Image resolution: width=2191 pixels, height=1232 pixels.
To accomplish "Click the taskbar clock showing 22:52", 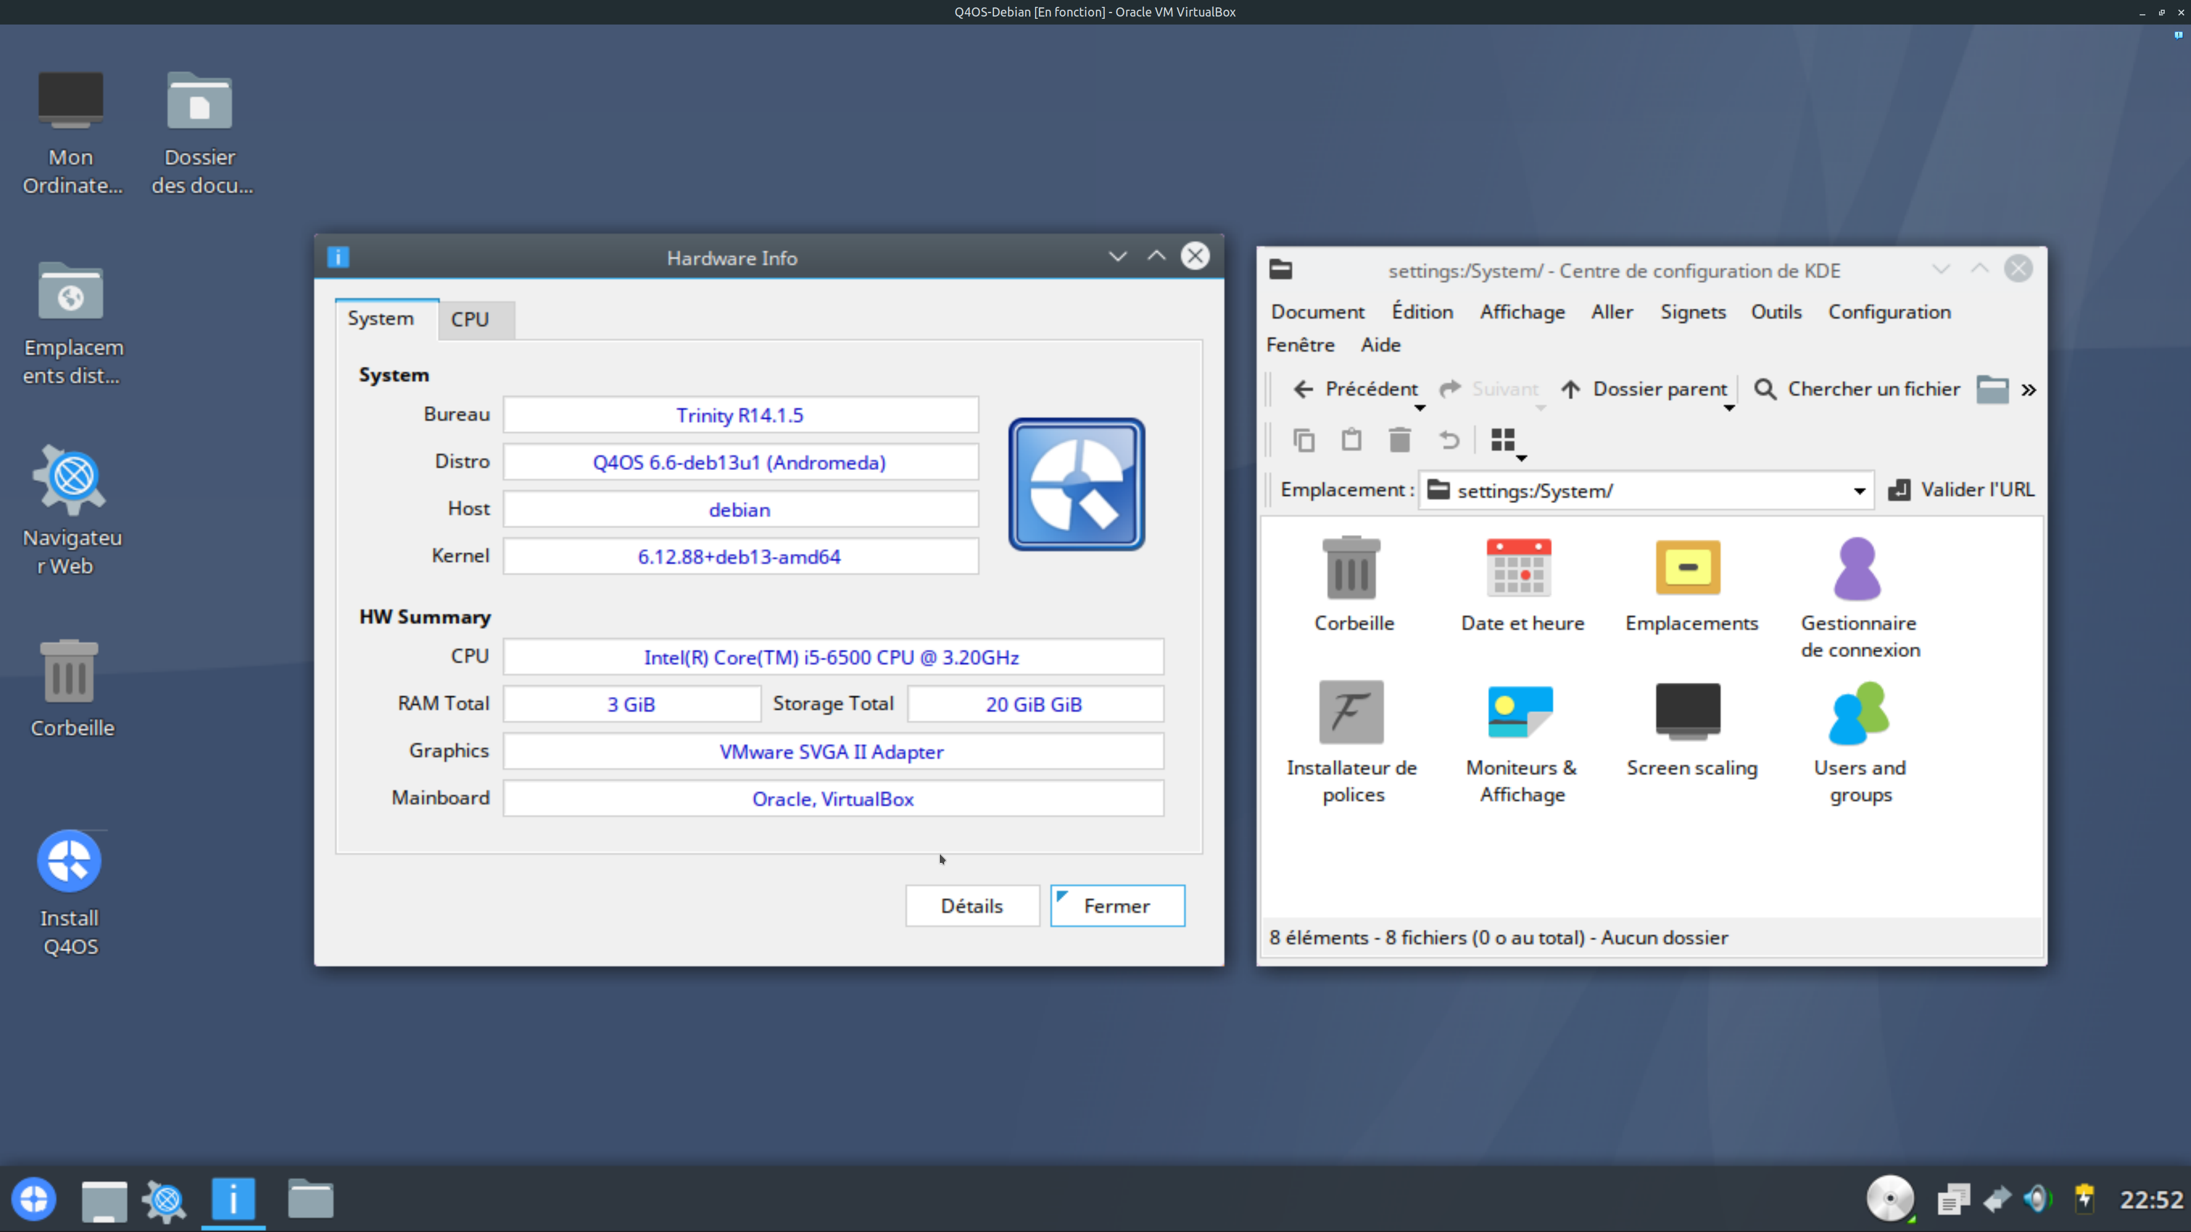I will [2151, 1199].
